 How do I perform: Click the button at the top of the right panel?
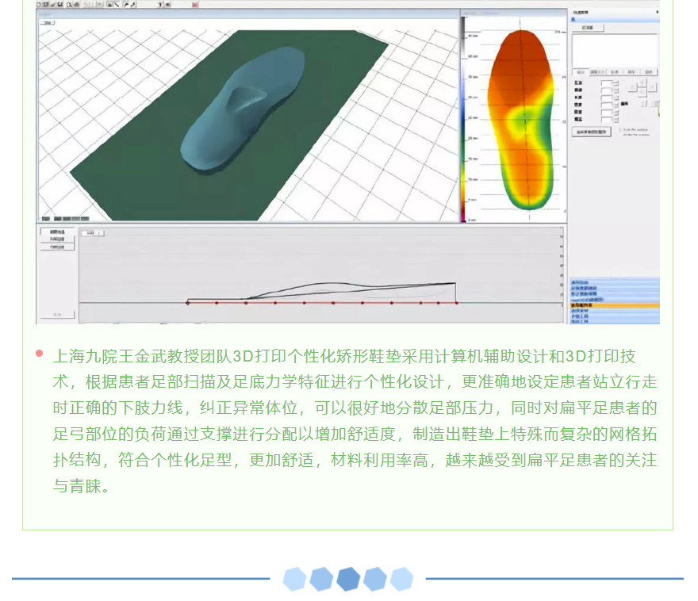pos(588,28)
